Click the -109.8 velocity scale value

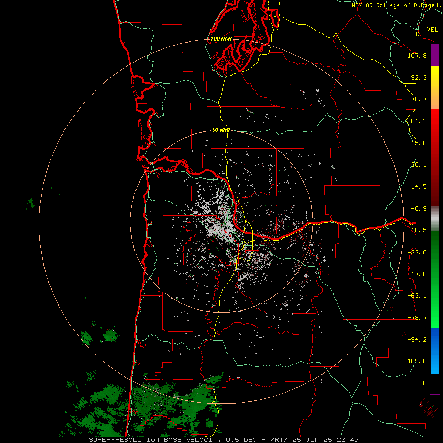click(x=415, y=361)
